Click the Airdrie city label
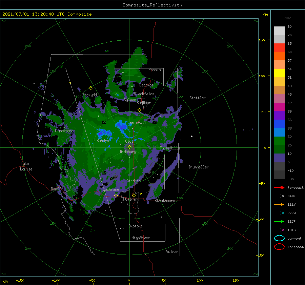305x285 pixels. (134, 181)
